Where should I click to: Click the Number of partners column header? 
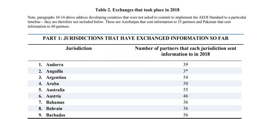pyautogui.click(x=185, y=51)
